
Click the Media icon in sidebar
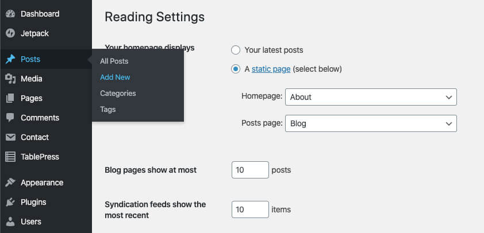coord(10,79)
